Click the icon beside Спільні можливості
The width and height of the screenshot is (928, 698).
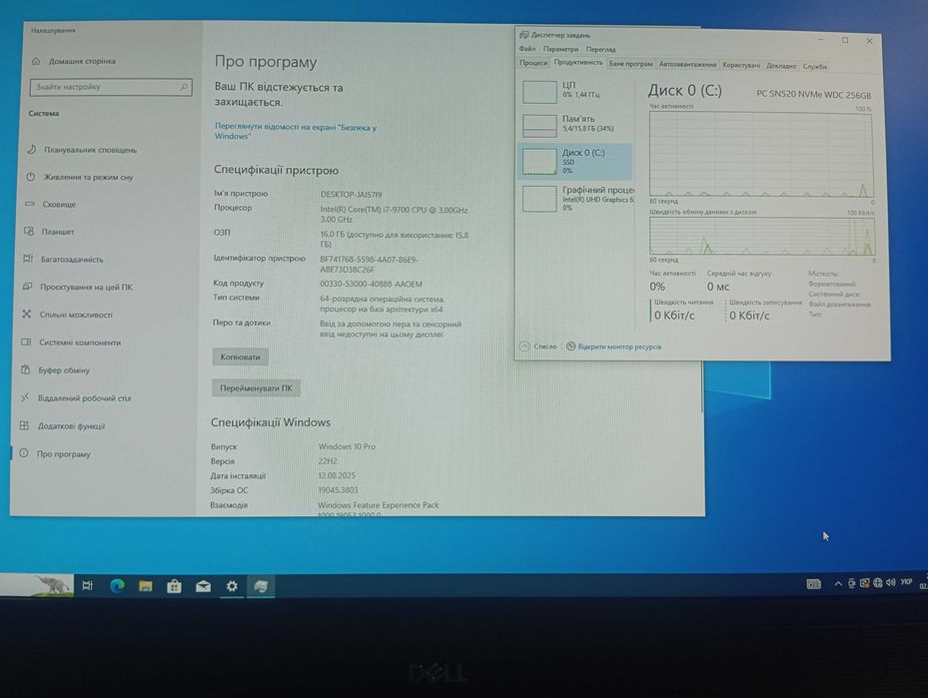pyautogui.click(x=27, y=315)
